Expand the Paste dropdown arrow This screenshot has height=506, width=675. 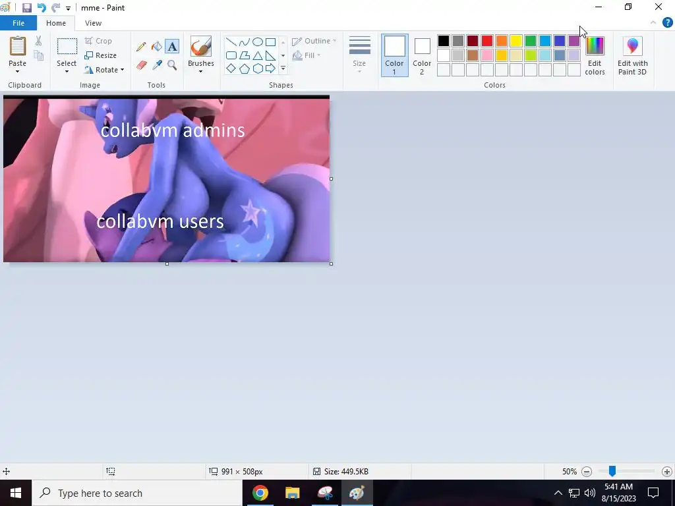click(17, 72)
